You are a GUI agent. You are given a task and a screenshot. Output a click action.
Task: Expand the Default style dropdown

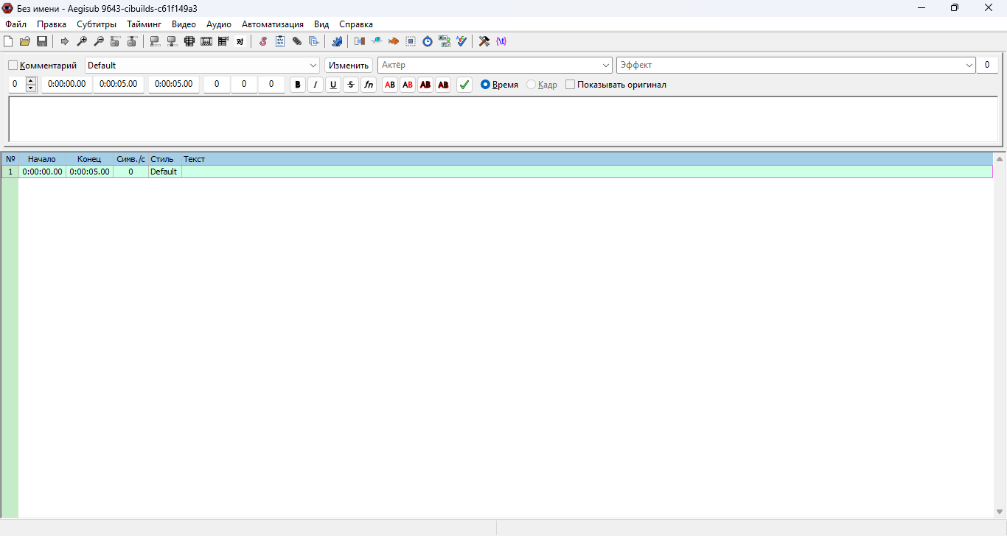pyautogui.click(x=314, y=66)
